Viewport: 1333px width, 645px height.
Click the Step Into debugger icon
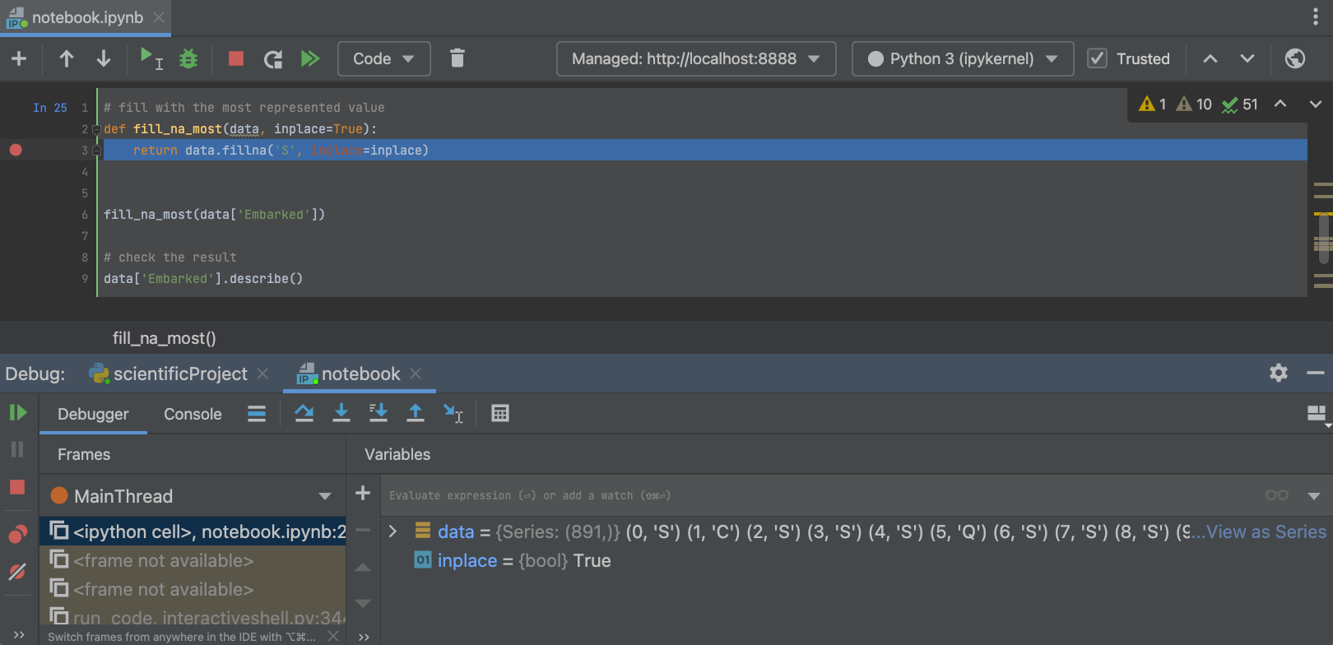point(341,413)
